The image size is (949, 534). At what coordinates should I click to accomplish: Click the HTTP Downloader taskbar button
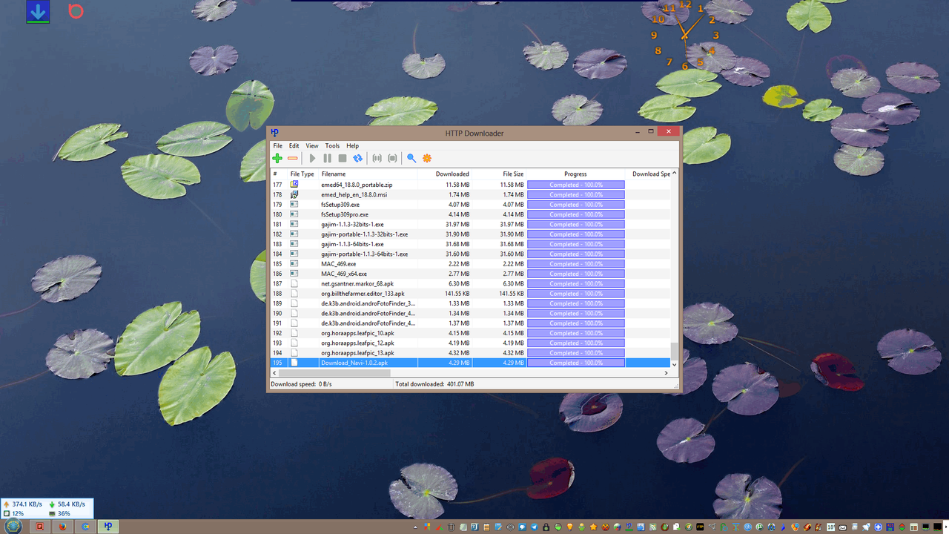[x=108, y=526]
